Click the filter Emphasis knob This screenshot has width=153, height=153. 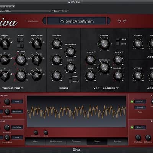[104, 68]
